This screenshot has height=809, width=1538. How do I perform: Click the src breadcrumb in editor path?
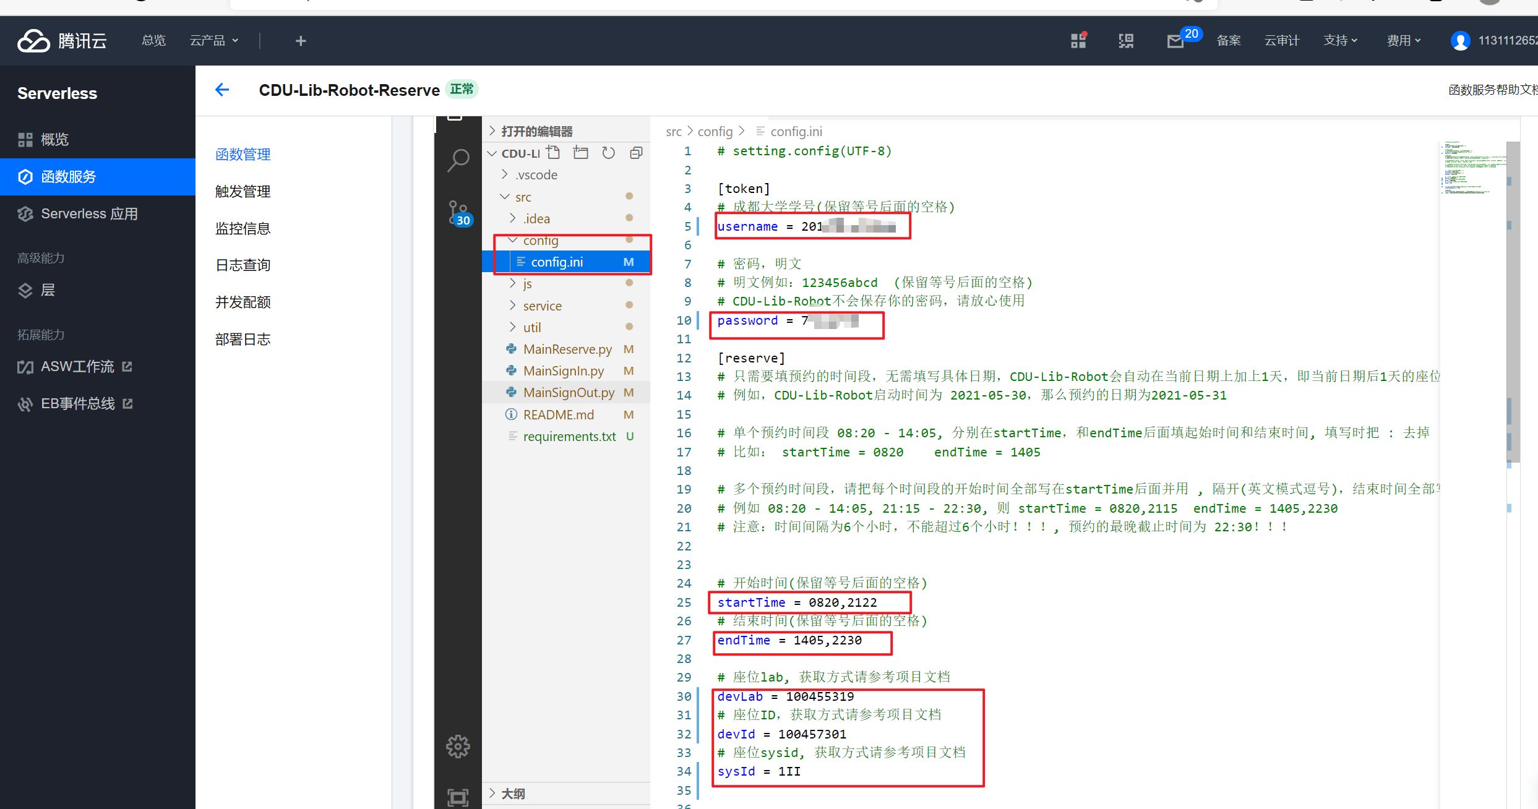tap(674, 132)
